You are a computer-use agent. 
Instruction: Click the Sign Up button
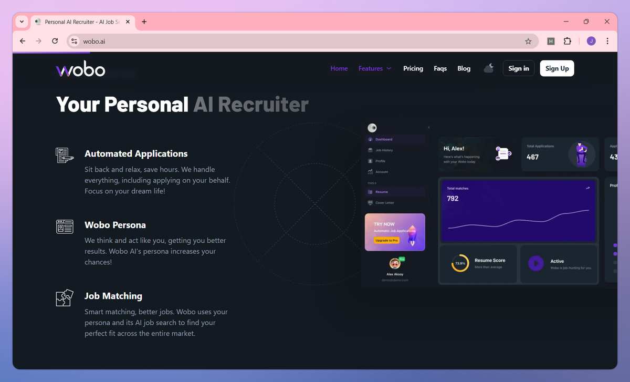pyautogui.click(x=557, y=68)
